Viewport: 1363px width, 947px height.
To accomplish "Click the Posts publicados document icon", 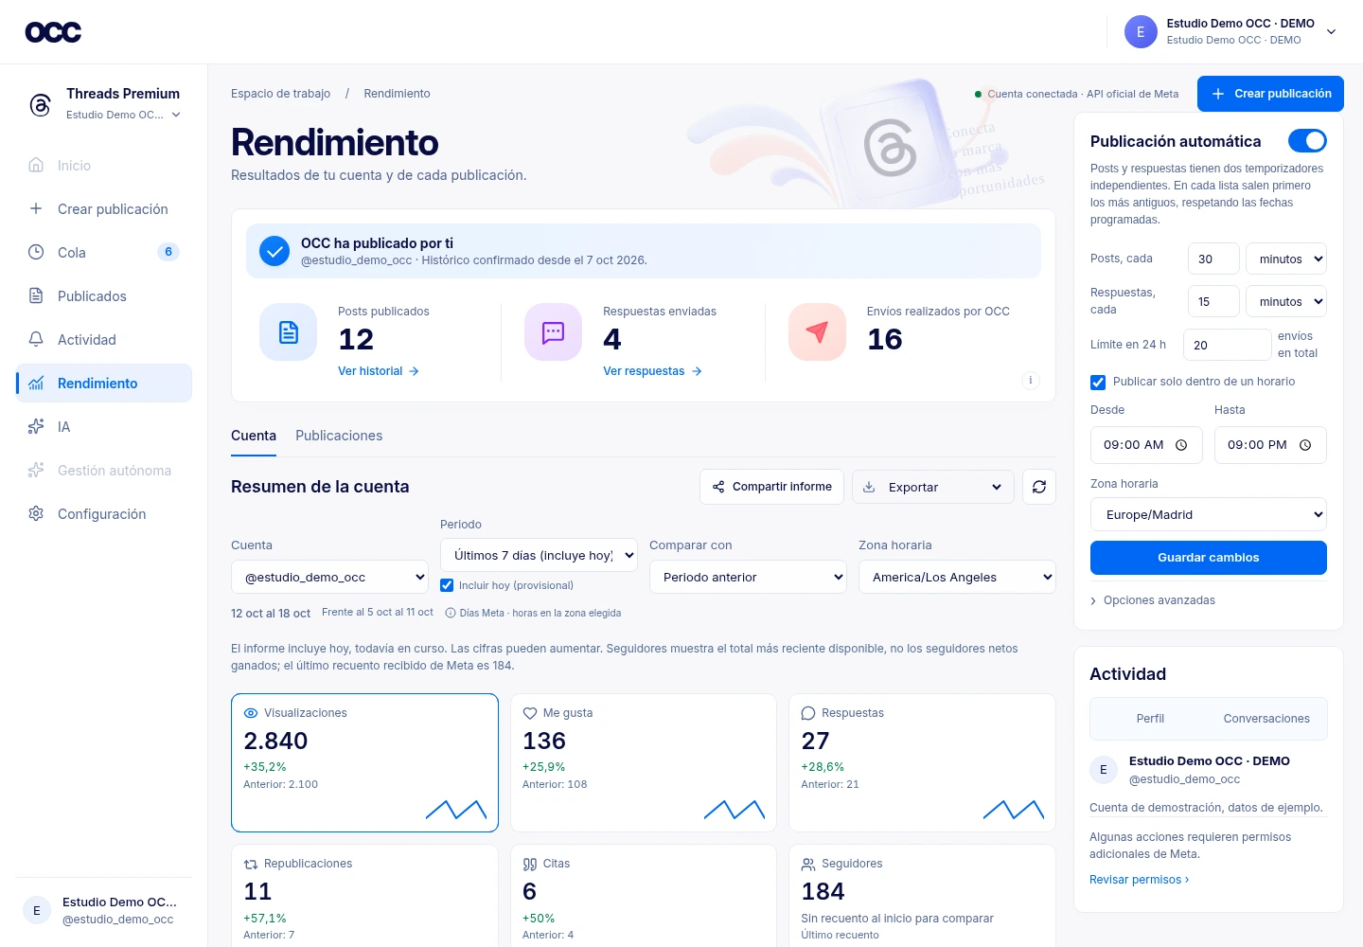I will (x=289, y=332).
